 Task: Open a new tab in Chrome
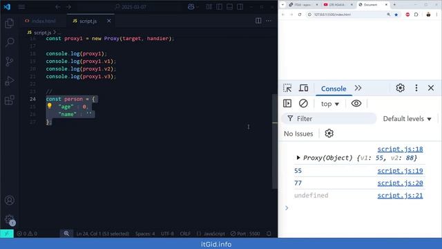point(394,5)
